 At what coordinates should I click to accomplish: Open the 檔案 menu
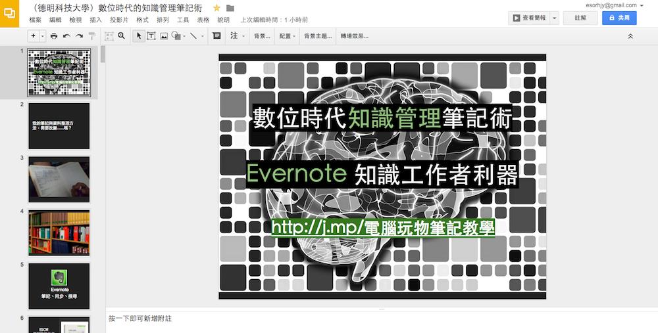click(x=36, y=20)
